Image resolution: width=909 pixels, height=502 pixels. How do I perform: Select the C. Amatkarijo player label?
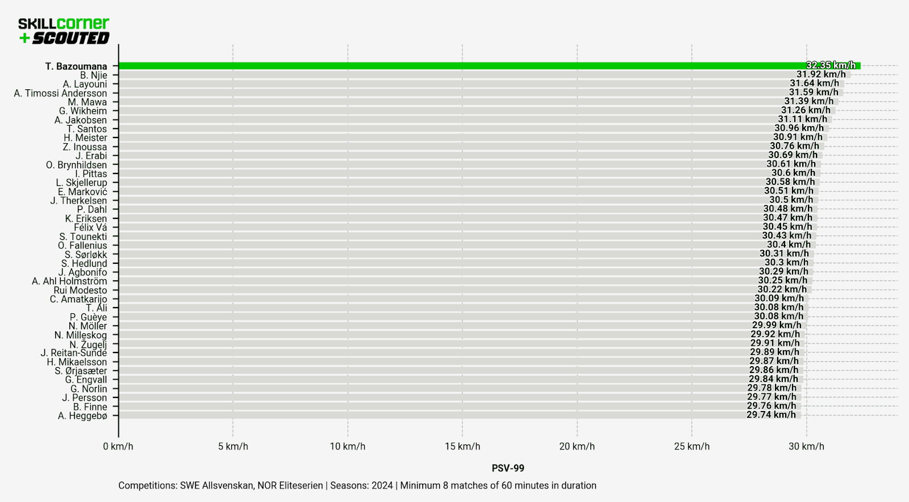(78, 299)
